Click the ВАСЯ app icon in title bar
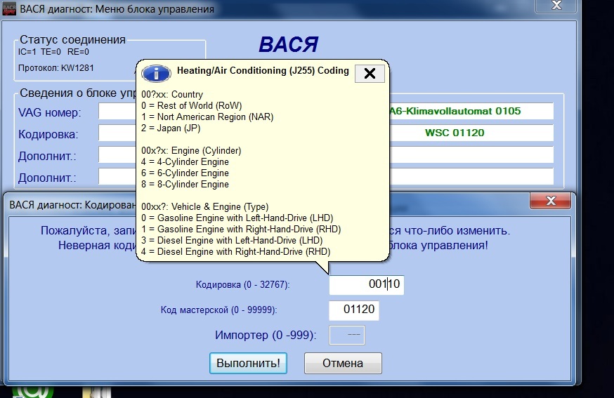The image size is (614, 398). tap(9, 8)
